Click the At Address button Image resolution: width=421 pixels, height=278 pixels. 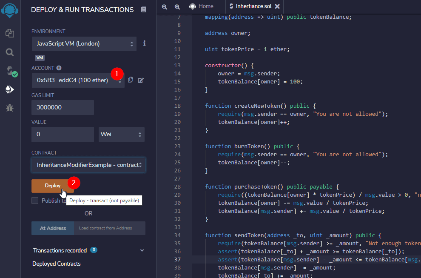pyautogui.click(x=53, y=228)
